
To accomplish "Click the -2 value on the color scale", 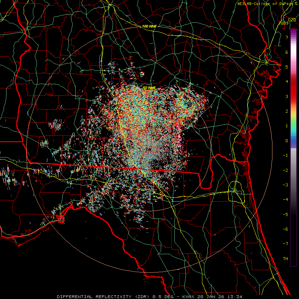I will [285, 170].
